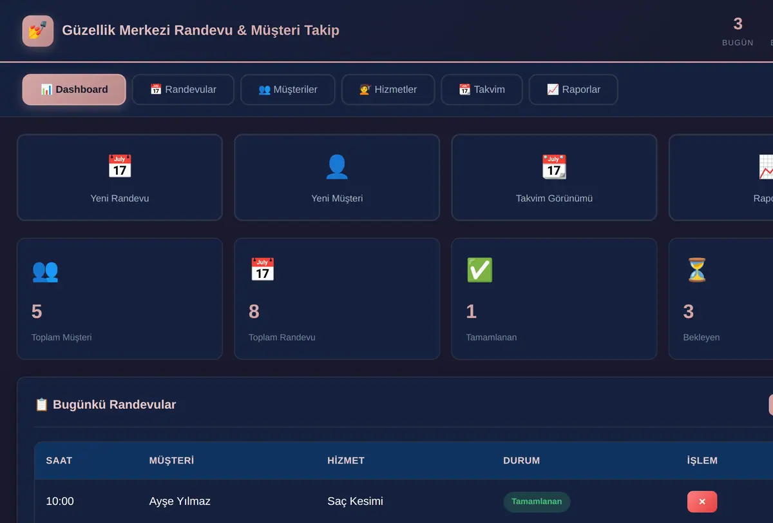Select the Yeni Müşteri person icon
This screenshot has width=773, height=523.
pyautogui.click(x=337, y=167)
